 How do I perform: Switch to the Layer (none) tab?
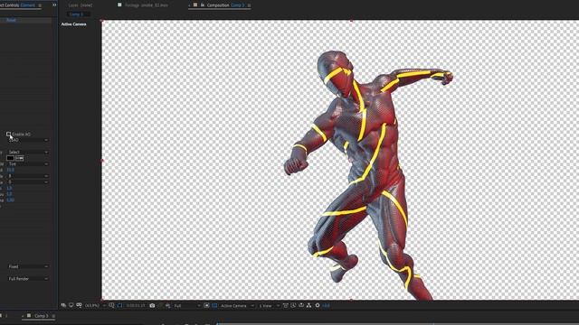click(x=81, y=5)
